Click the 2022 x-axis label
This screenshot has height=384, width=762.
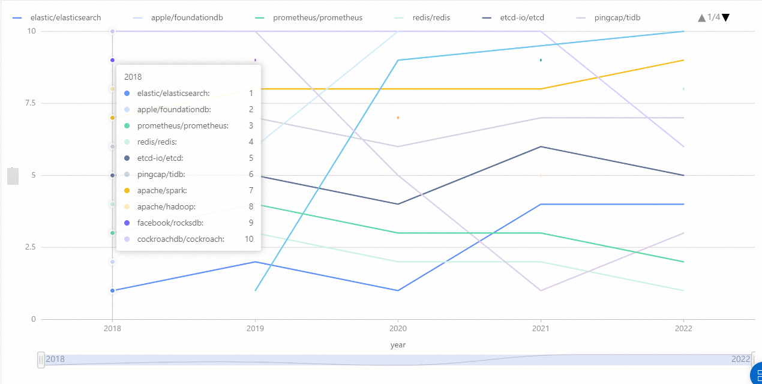point(683,328)
